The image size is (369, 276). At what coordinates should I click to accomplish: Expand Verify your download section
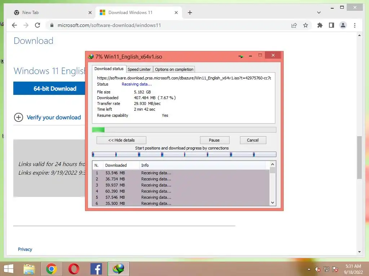pyautogui.click(x=48, y=118)
